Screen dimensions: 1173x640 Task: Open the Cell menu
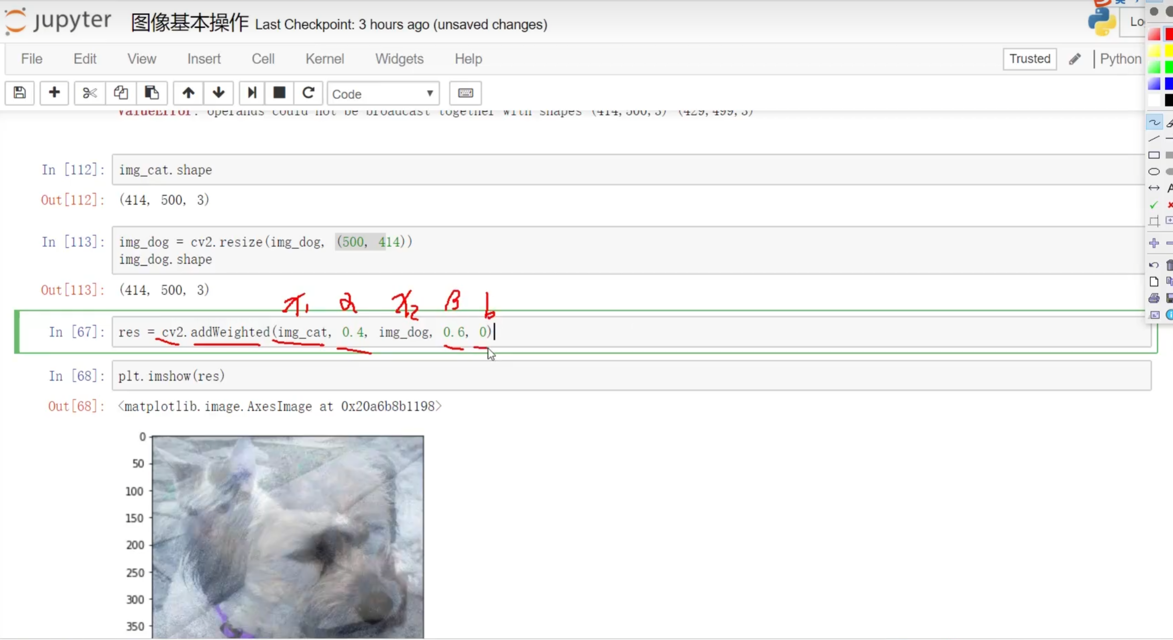coord(263,59)
